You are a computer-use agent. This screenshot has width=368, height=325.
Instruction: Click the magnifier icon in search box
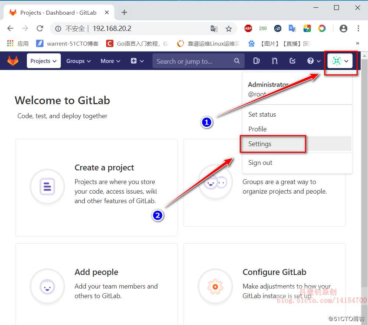(237, 61)
